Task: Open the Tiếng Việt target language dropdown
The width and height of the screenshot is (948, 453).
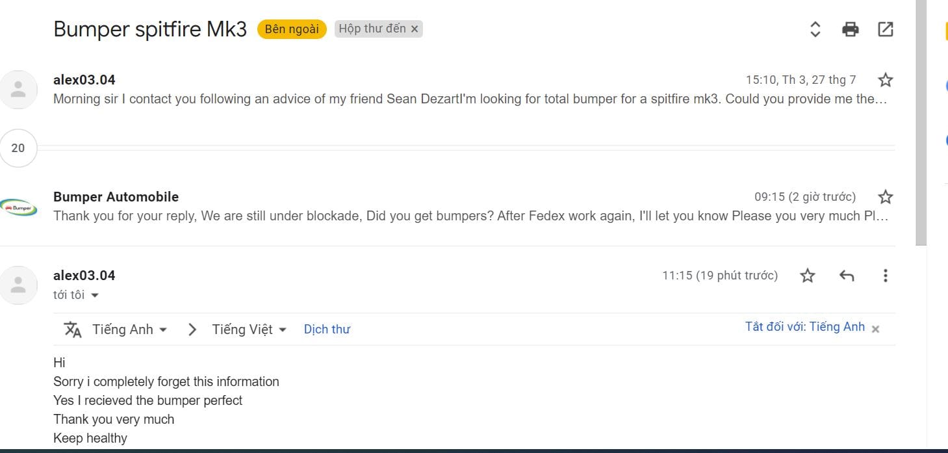Action: [249, 330]
